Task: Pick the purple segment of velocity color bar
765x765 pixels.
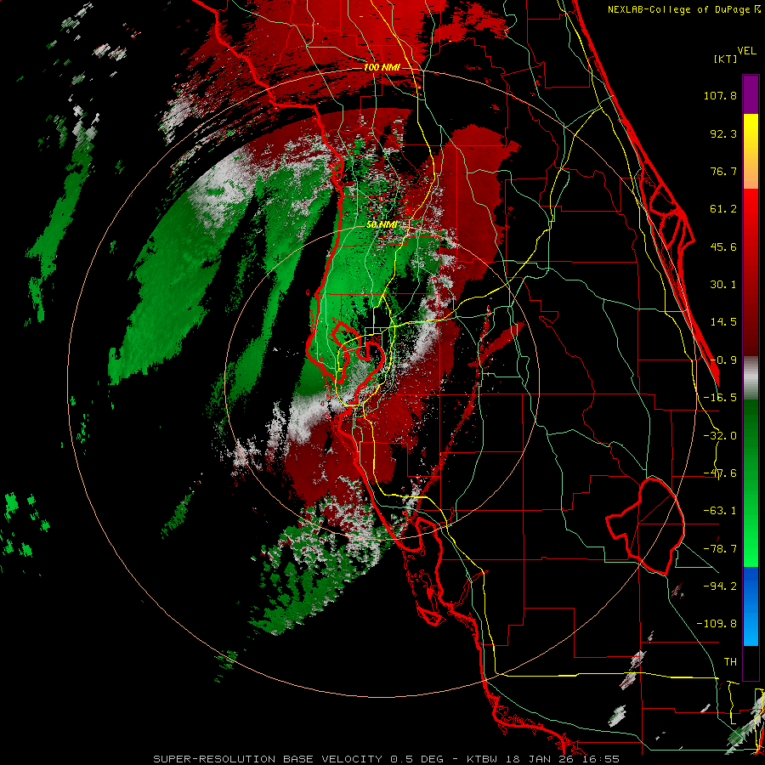Action: [x=751, y=94]
